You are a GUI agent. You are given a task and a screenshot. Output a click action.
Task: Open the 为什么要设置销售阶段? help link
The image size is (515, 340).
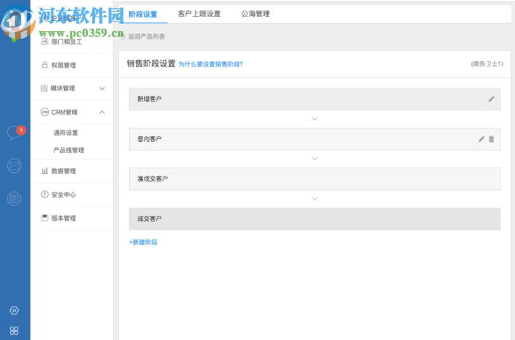coord(210,64)
